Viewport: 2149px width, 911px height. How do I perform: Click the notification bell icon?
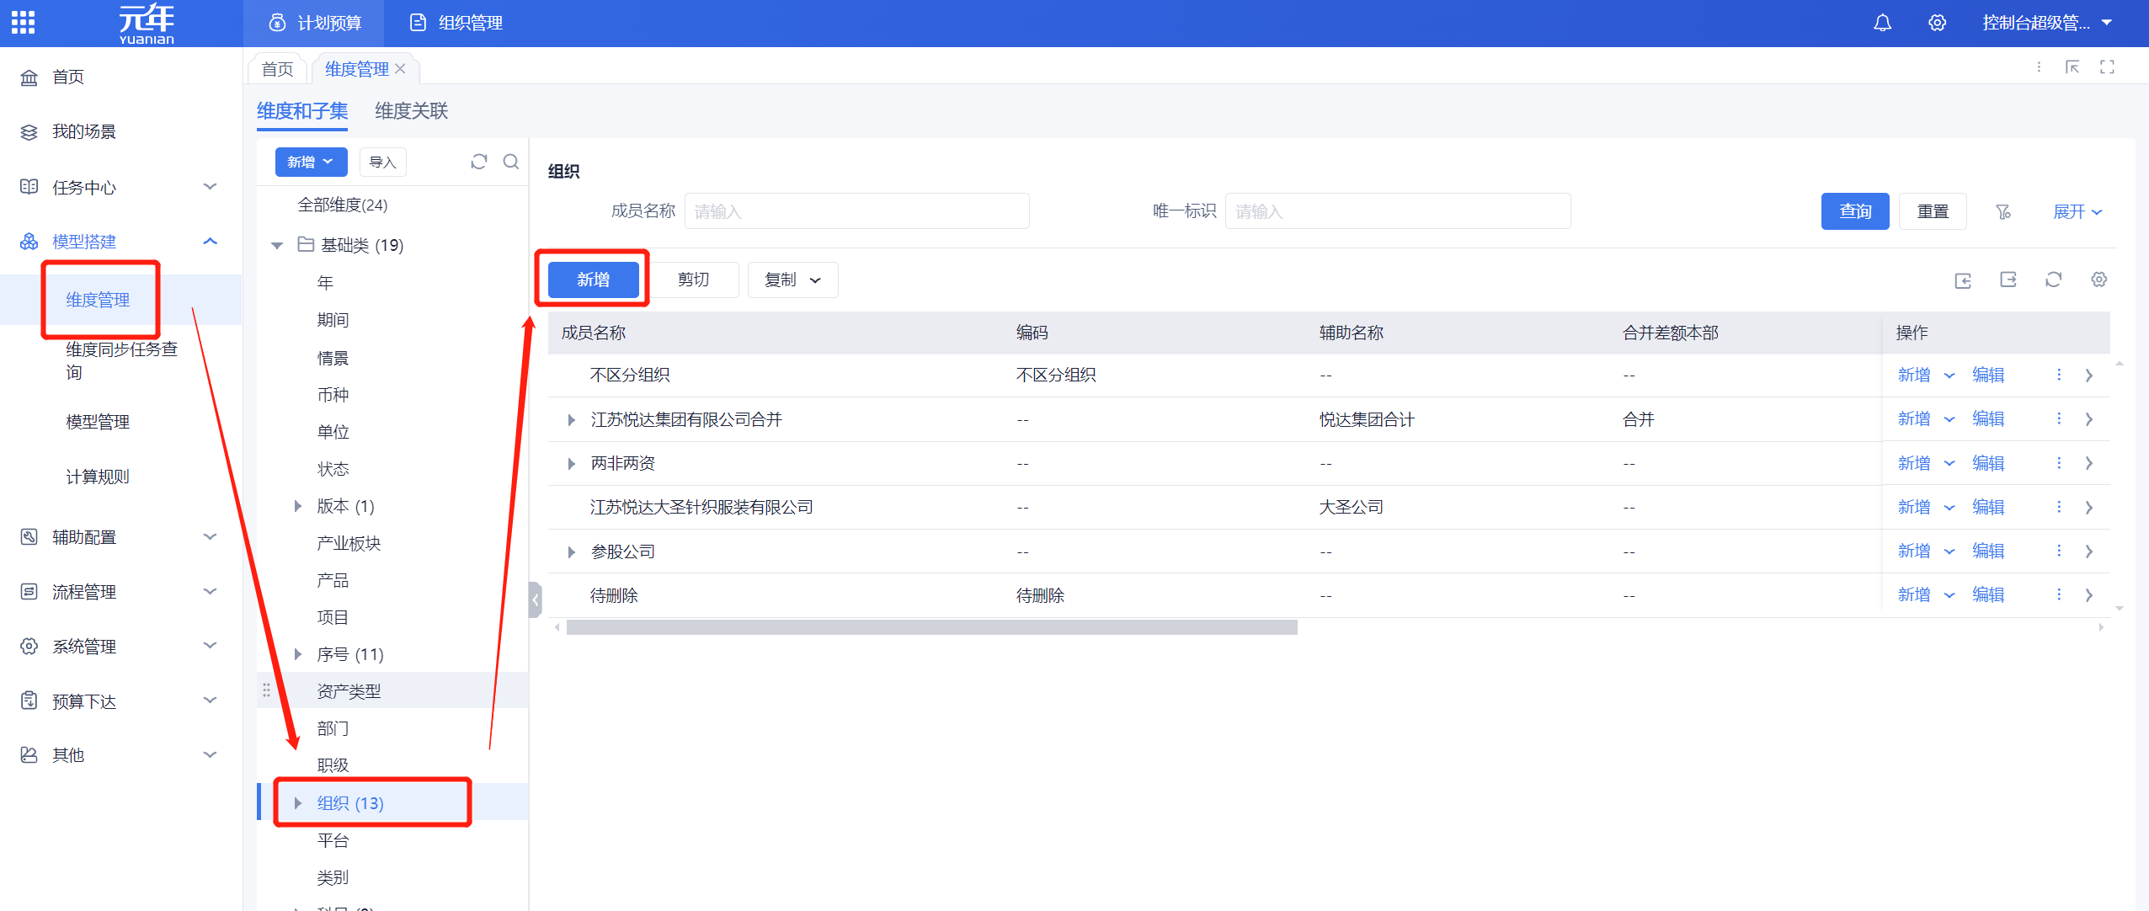point(1882,23)
